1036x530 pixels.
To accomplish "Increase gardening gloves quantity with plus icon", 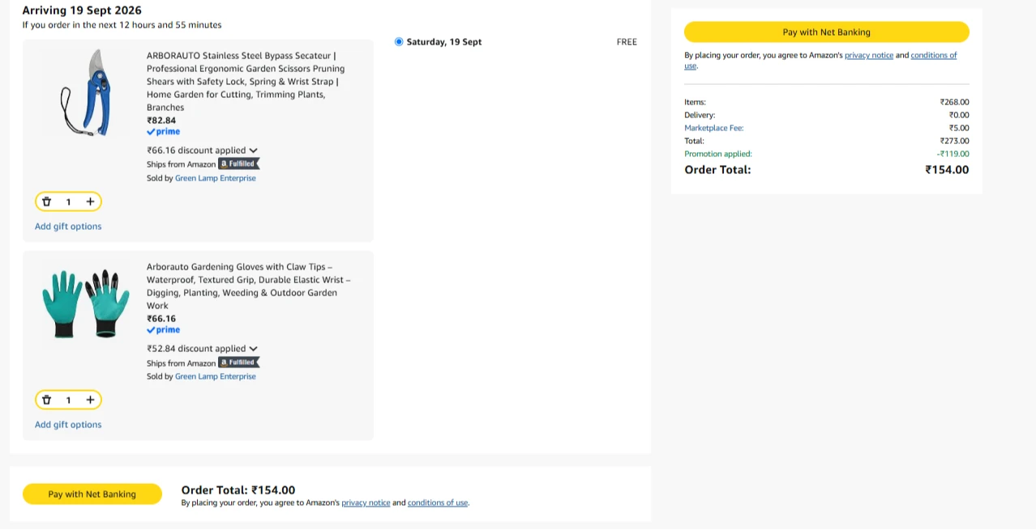I will 90,400.
